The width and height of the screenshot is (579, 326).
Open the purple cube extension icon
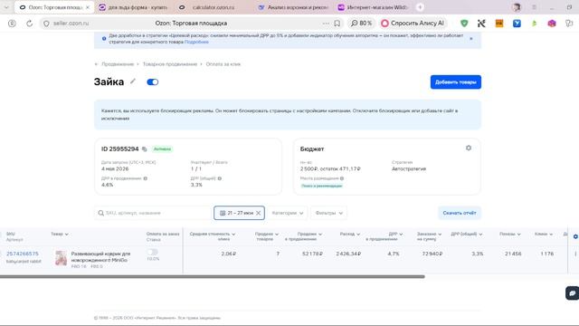click(552, 24)
